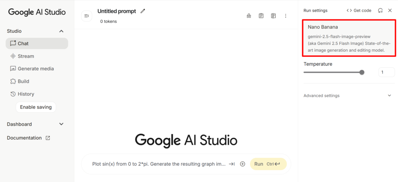Click the reset default settings icon
This screenshot has height=182, width=398.
[380, 10]
